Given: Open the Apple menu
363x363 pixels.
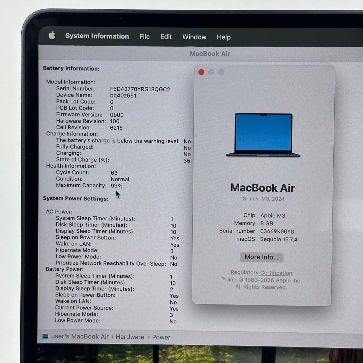Looking at the screenshot, I should click(52, 35).
